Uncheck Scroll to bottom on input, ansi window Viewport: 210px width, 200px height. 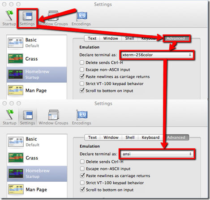82,190
